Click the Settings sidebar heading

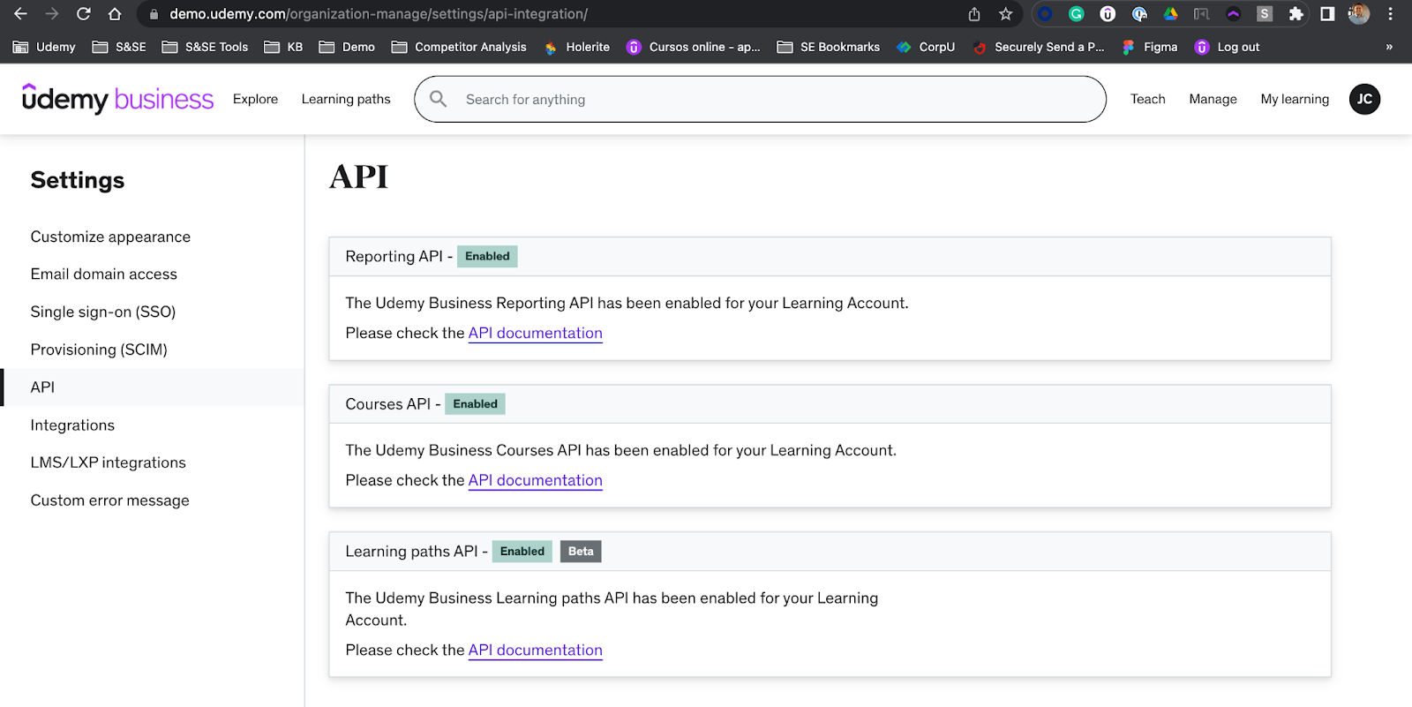(x=78, y=180)
